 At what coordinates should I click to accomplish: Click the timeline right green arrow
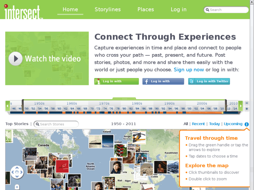pos(241,106)
